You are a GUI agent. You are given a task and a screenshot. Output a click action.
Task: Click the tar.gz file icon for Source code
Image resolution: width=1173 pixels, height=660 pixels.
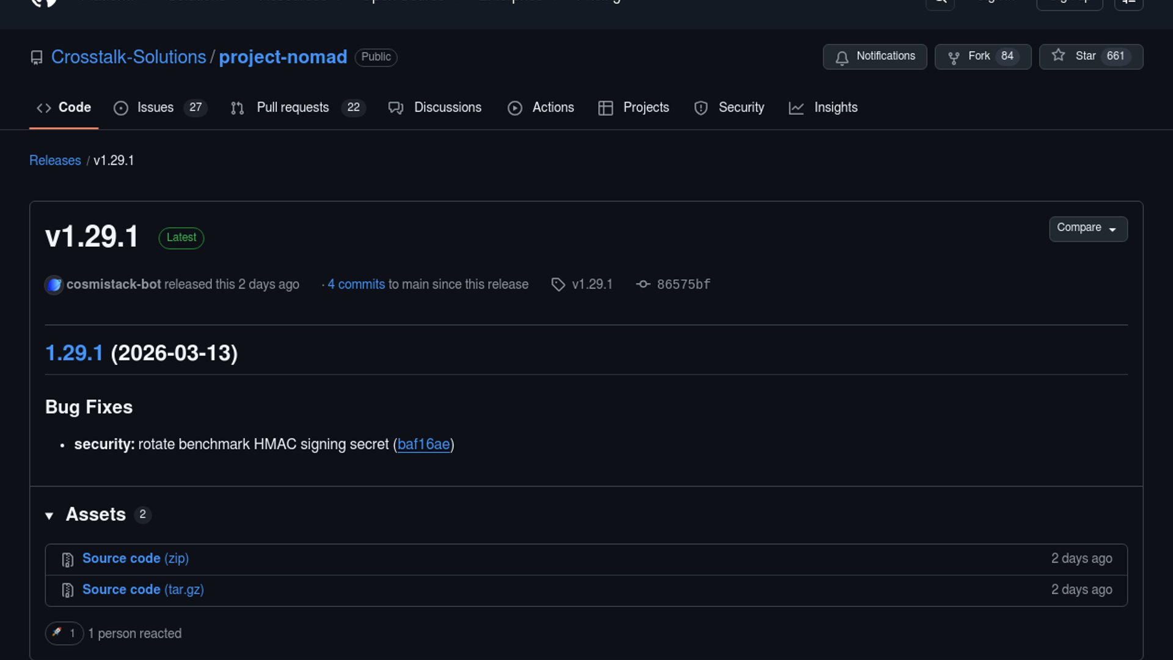pyautogui.click(x=68, y=590)
